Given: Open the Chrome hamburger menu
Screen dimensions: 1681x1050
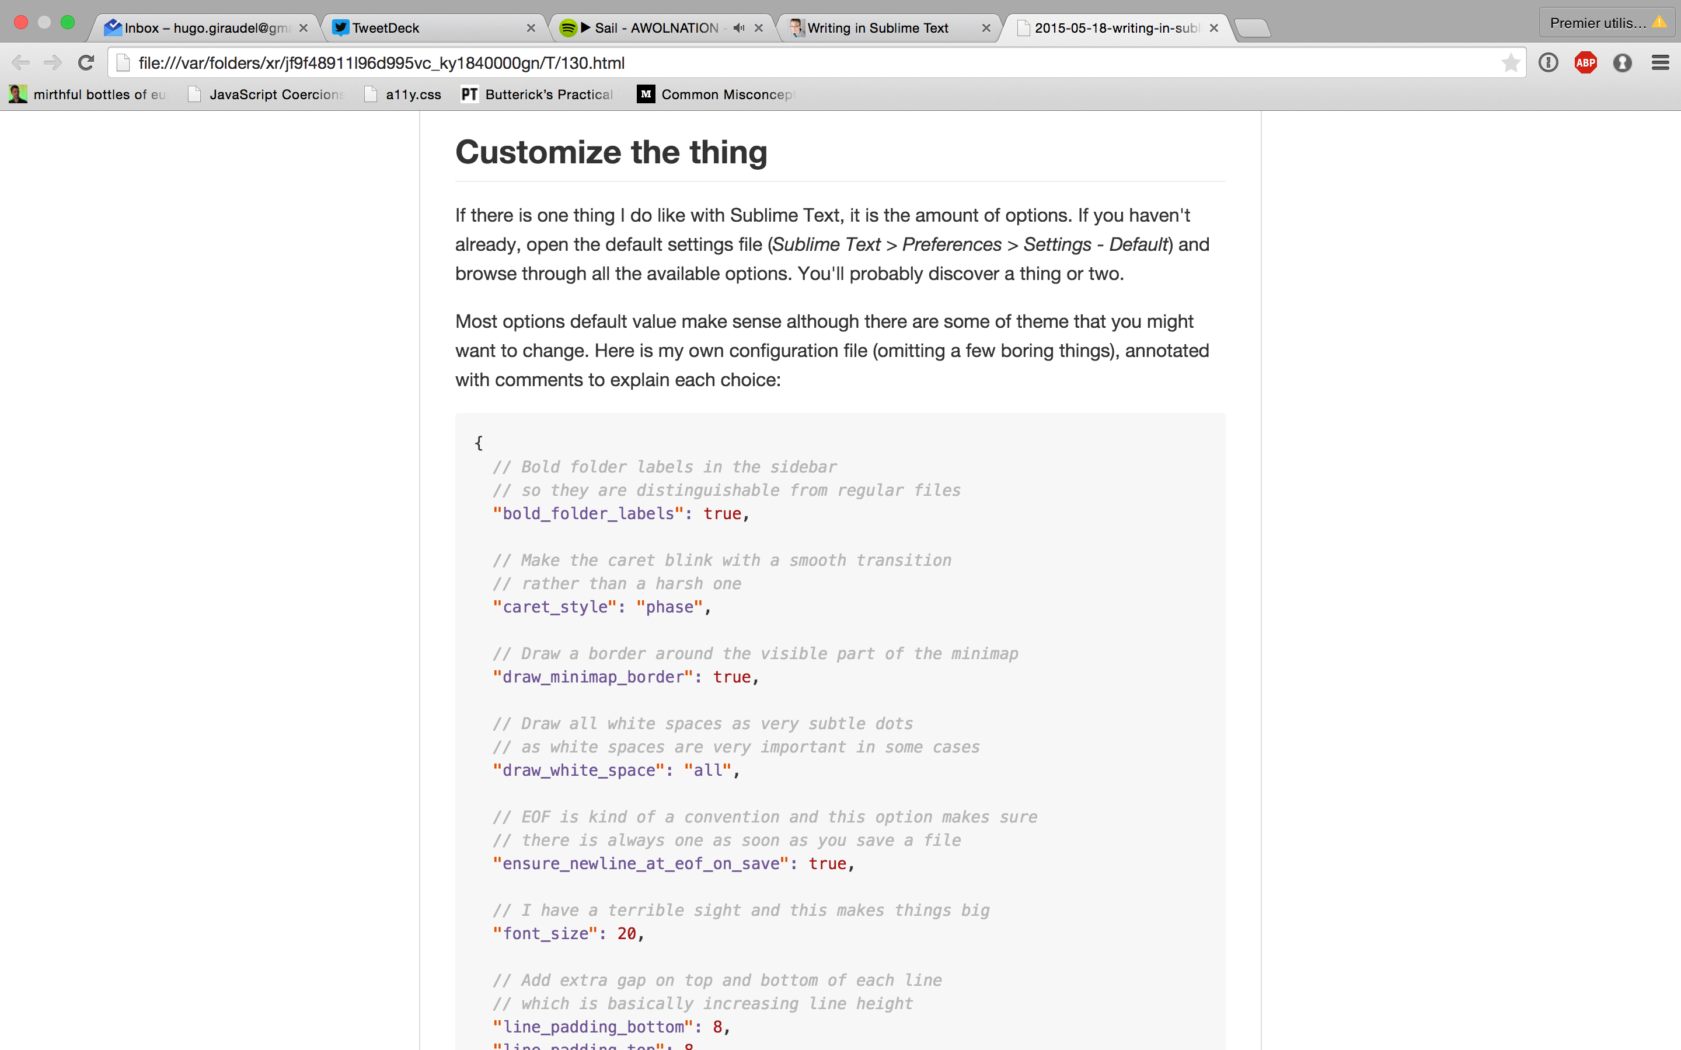Looking at the screenshot, I should click(1660, 63).
